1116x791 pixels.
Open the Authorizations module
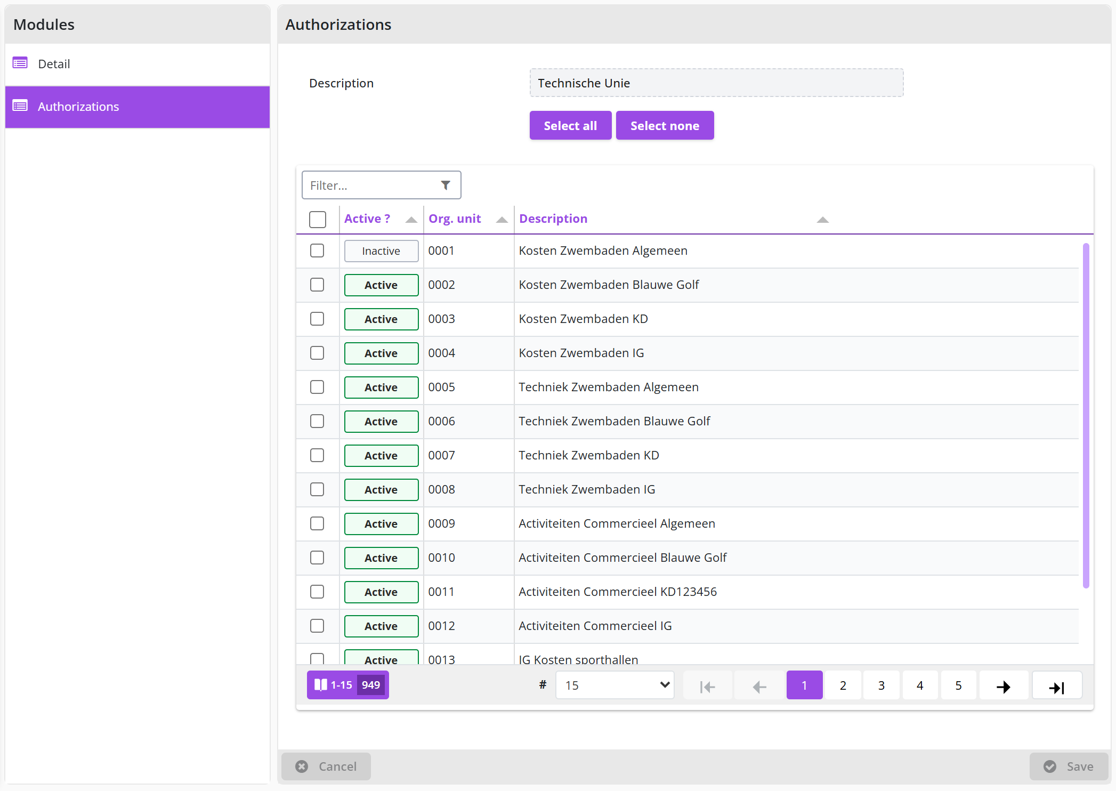(x=138, y=107)
